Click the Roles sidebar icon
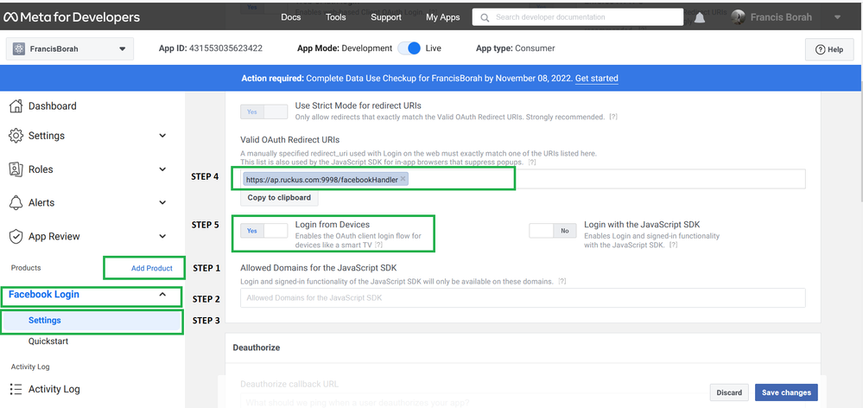This screenshot has height=408, width=863. click(16, 169)
